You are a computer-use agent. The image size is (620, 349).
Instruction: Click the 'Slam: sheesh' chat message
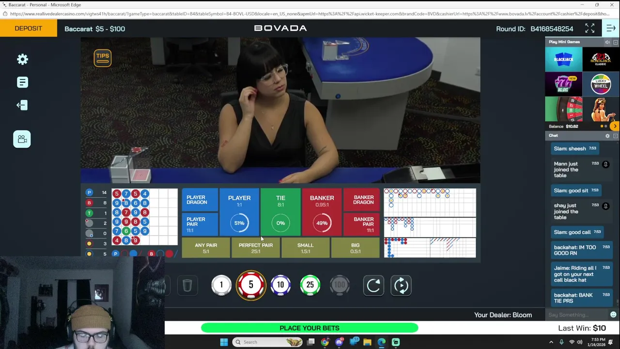(x=575, y=148)
